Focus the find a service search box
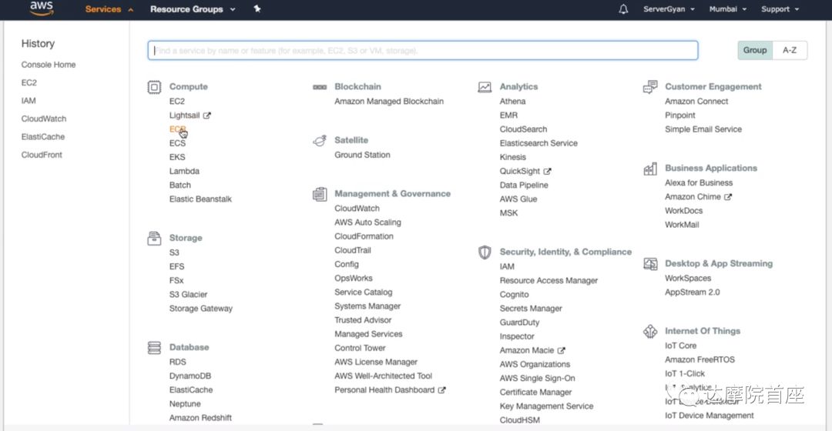The width and height of the screenshot is (832, 431). coord(422,51)
